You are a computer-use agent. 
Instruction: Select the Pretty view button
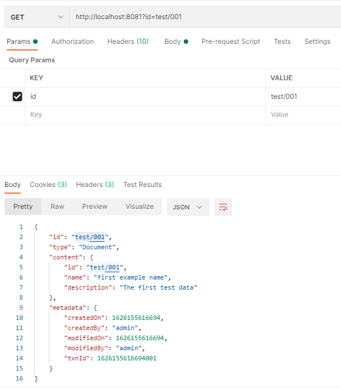point(23,207)
